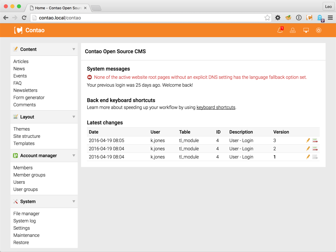The height and width of the screenshot is (252, 336).
Task: Click the Ghostery ghost extension icon
Action: [320, 18]
